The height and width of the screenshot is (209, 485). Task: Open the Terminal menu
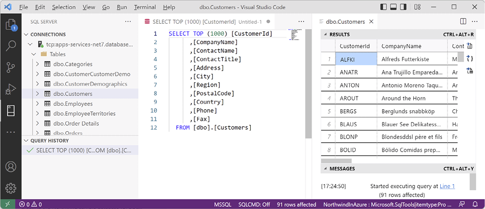(145, 7)
